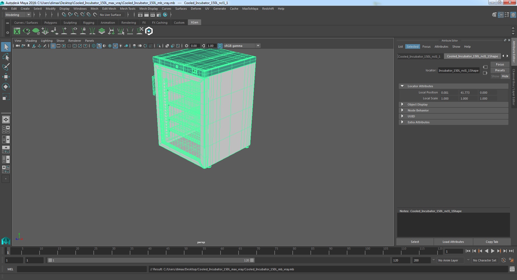This screenshot has width=517, height=280.
Task: Switch to the Polygons shelf tab
Action: point(51,23)
